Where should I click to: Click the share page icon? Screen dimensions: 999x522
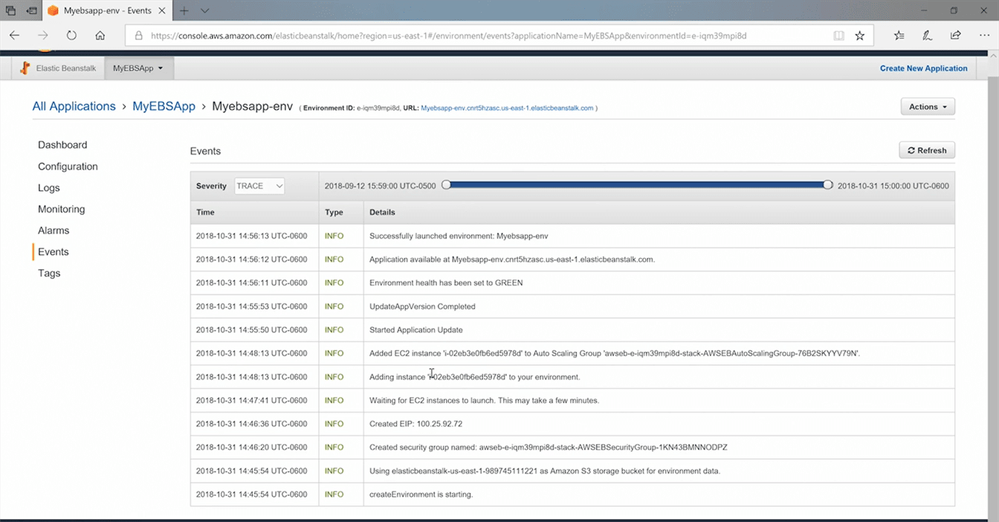(955, 35)
